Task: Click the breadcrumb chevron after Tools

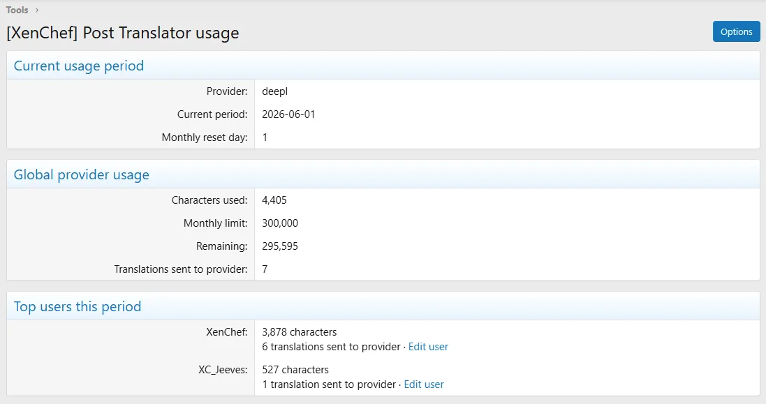Action: (x=36, y=10)
